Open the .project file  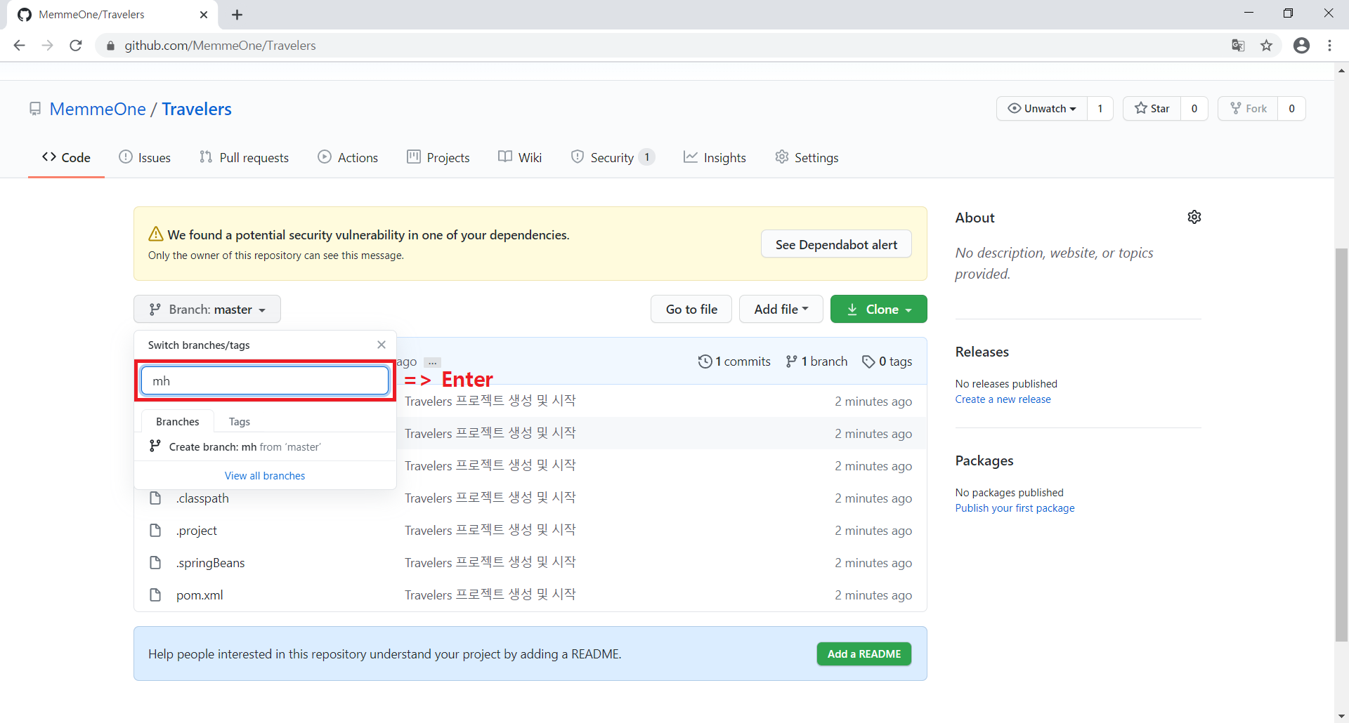pyautogui.click(x=197, y=531)
